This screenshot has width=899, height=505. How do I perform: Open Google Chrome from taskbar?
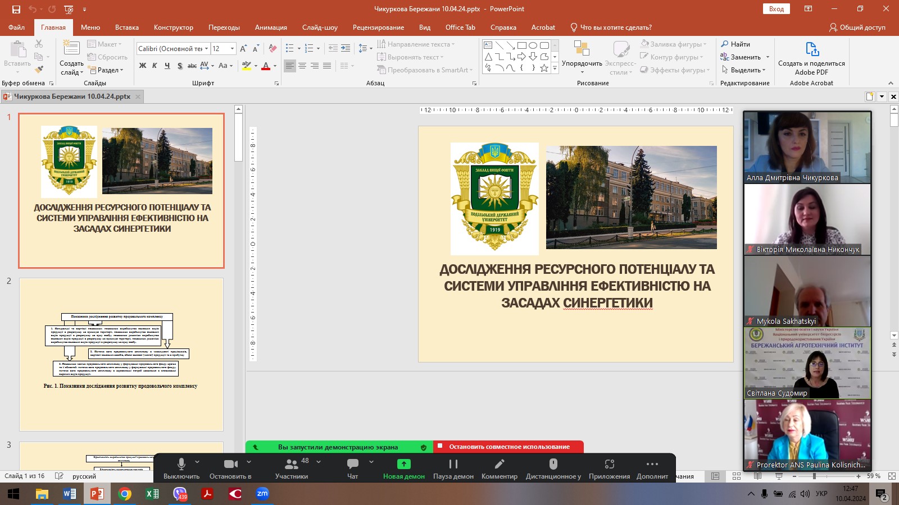(125, 494)
